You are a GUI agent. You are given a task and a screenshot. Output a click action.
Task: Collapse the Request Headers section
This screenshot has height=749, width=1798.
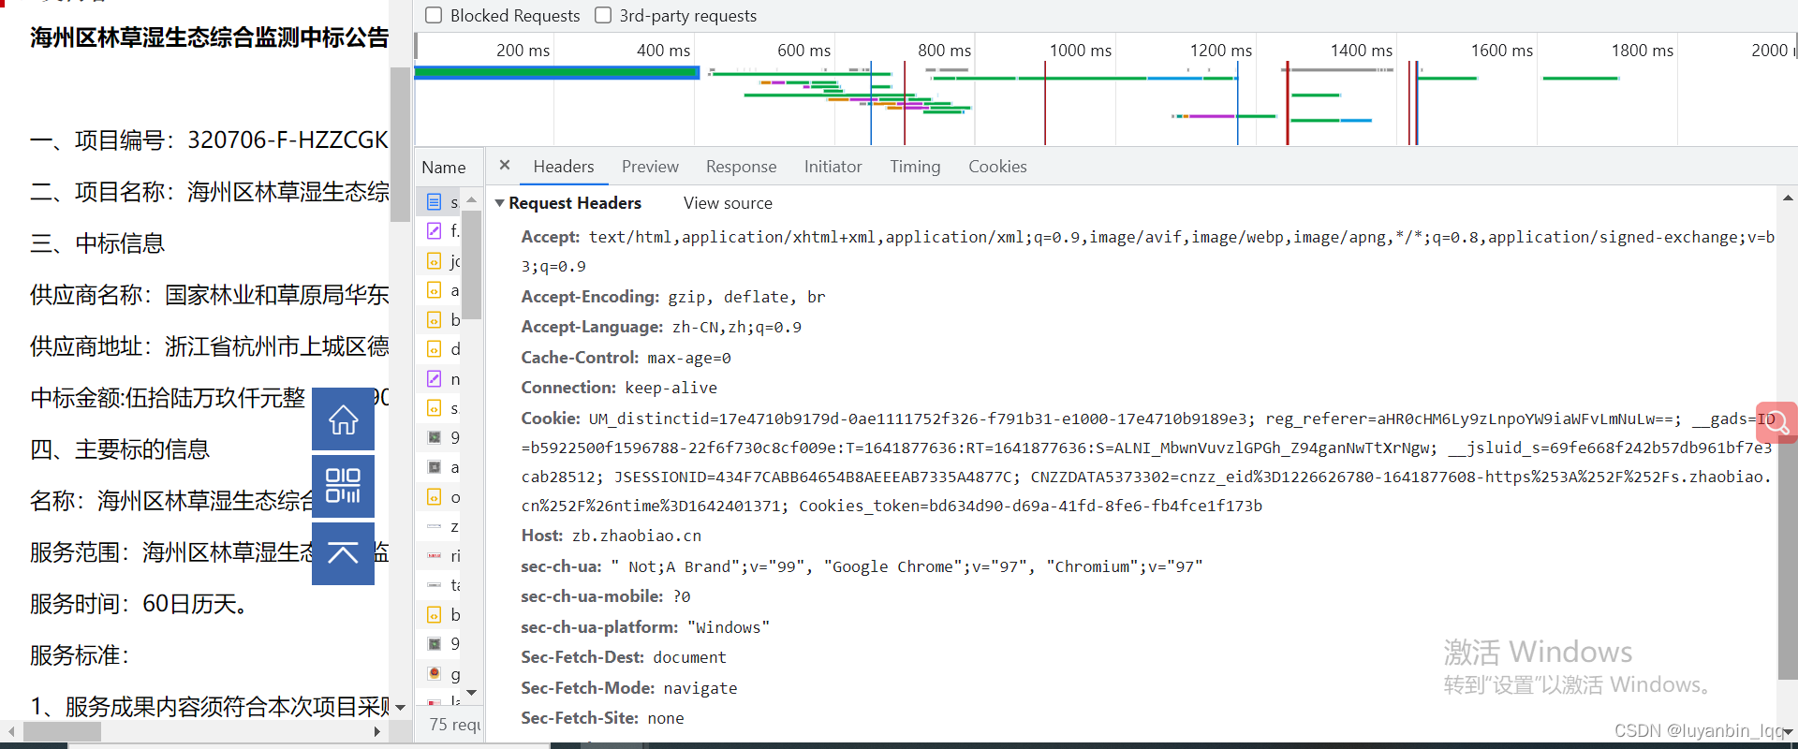click(500, 203)
